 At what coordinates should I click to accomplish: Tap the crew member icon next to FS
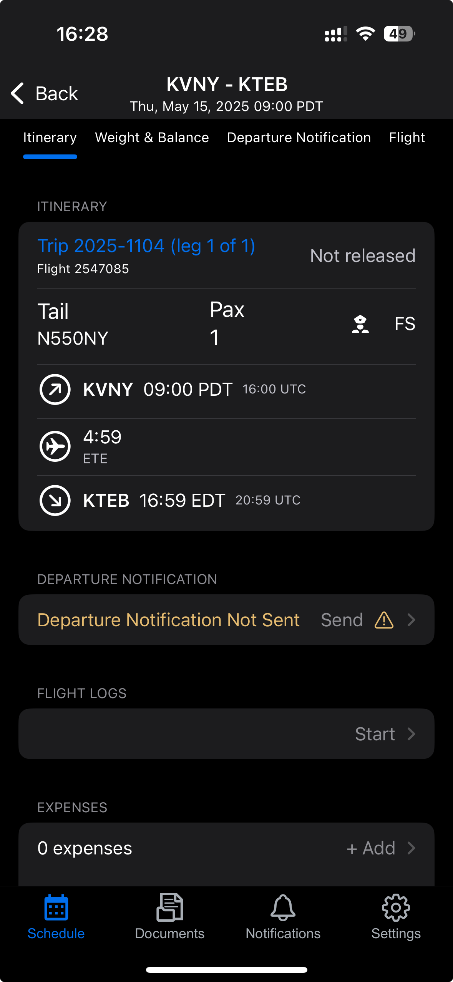[x=360, y=324]
